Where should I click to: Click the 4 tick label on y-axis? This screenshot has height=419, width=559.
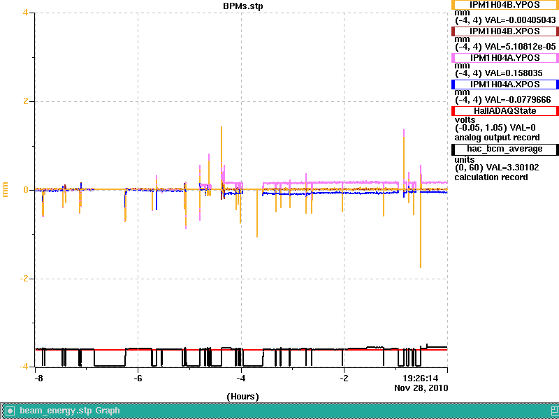click(x=25, y=13)
